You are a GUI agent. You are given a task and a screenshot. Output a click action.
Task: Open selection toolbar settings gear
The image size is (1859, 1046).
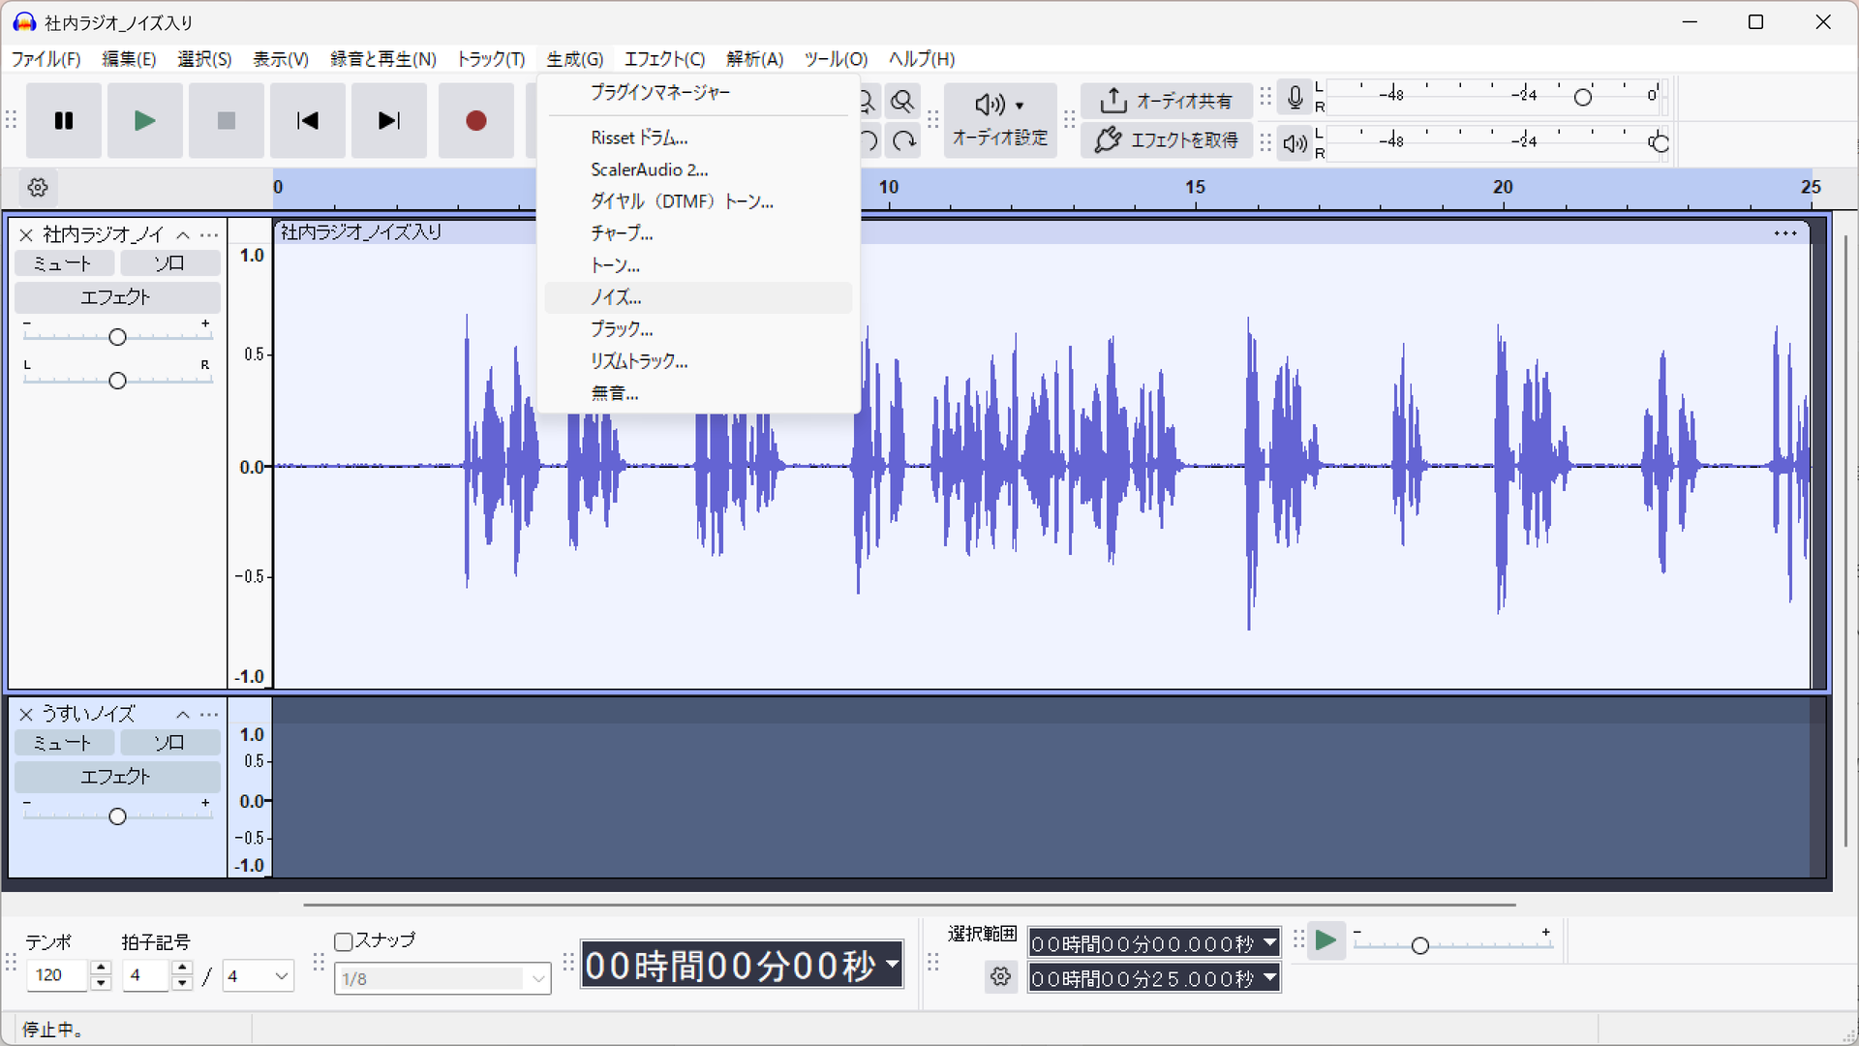click(x=1001, y=976)
